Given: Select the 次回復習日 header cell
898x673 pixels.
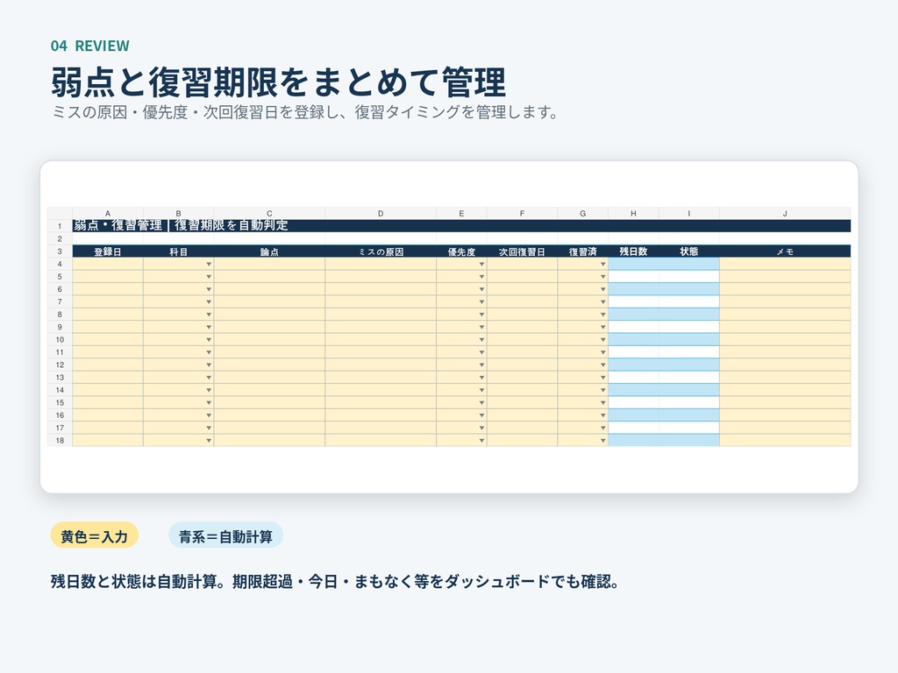Looking at the screenshot, I should click(x=523, y=251).
